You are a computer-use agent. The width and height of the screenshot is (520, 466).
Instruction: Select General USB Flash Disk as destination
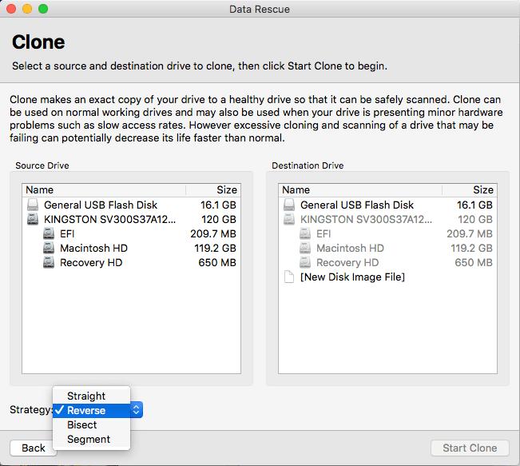[387, 205]
